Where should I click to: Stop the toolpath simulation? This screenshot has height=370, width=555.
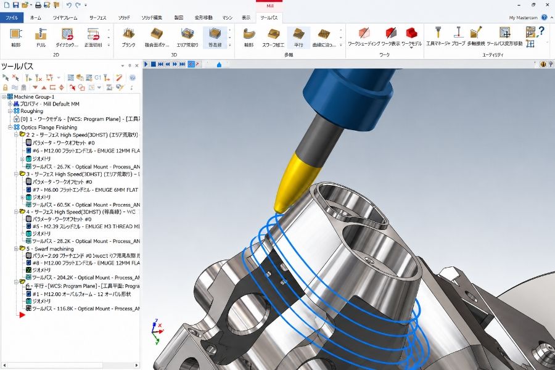pyautogui.click(x=154, y=64)
